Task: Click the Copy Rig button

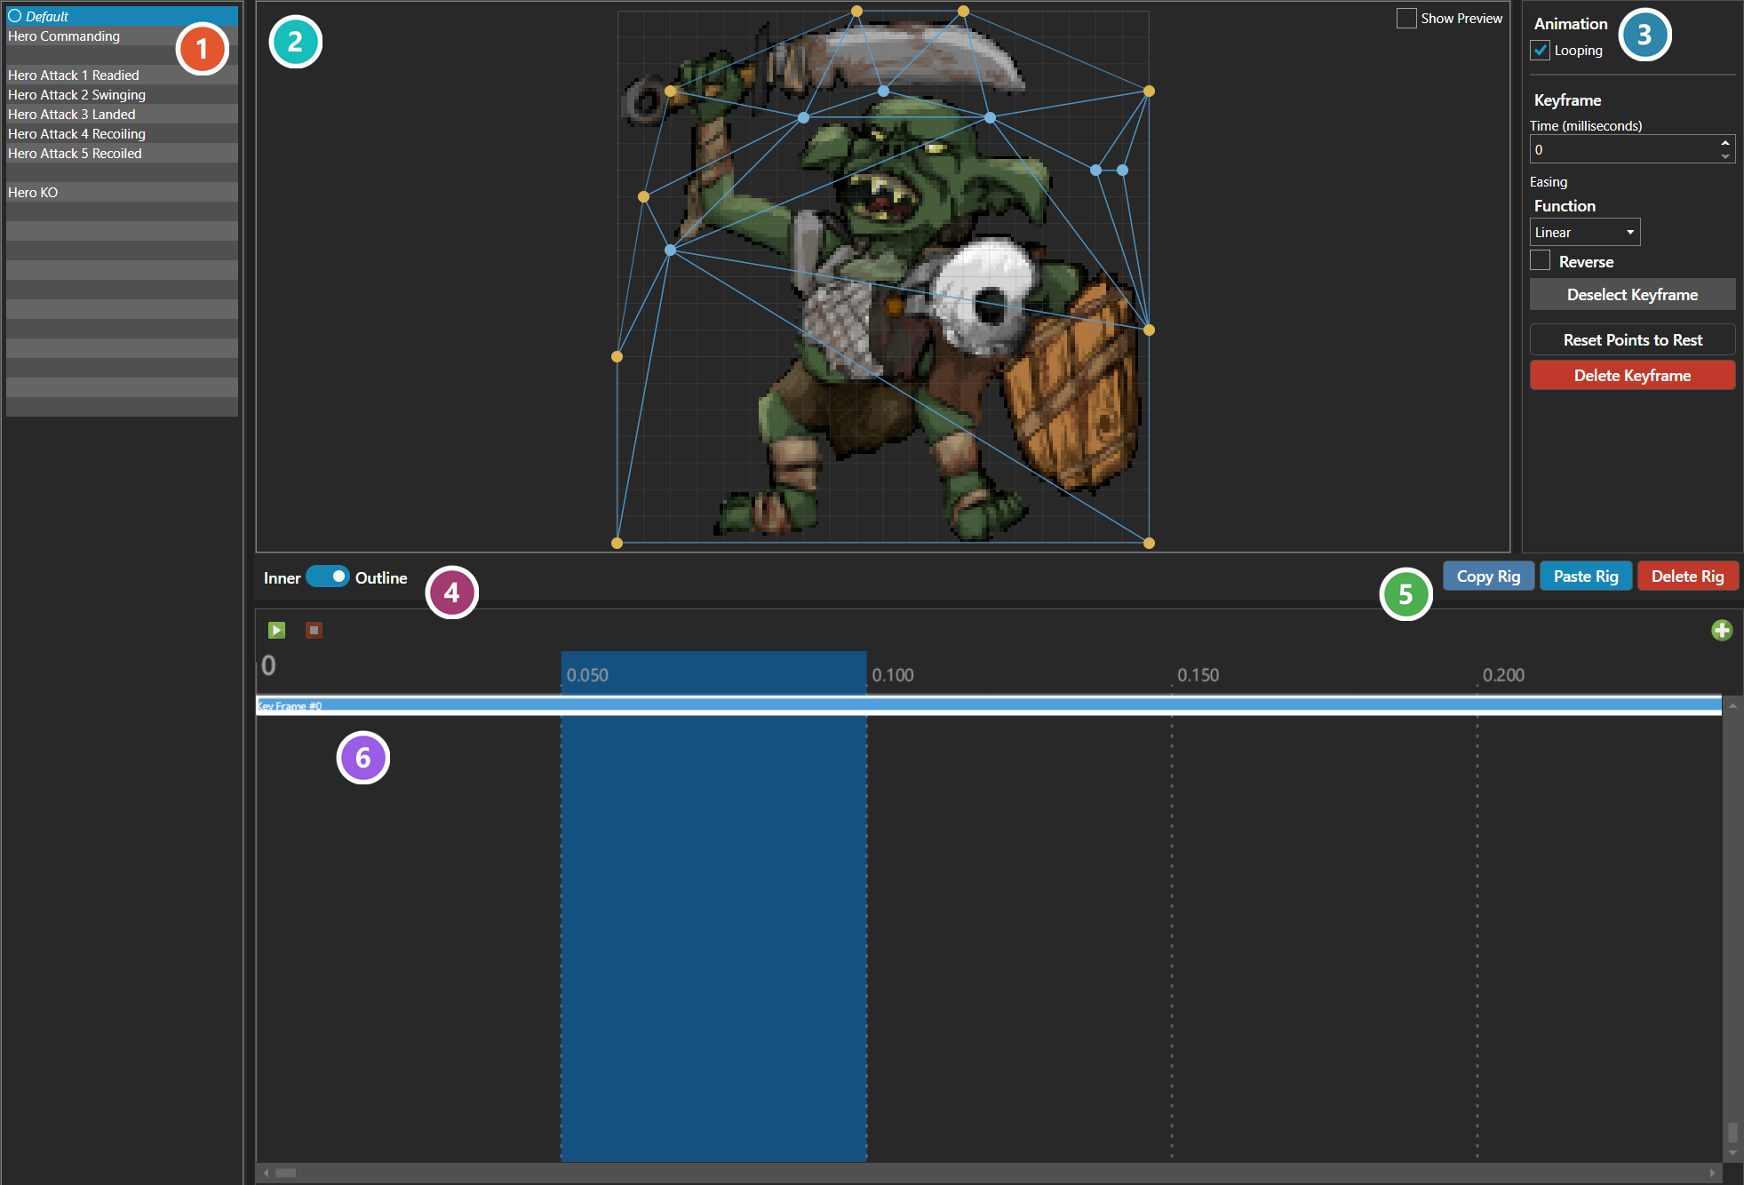Action: [x=1488, y=576]
